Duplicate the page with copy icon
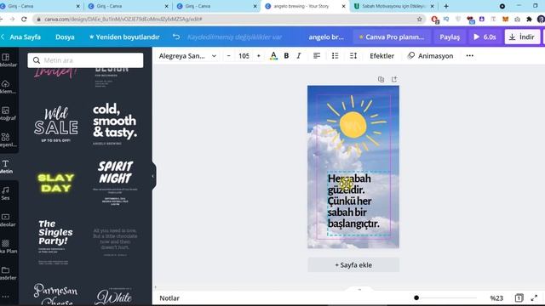The width and height of the screenshot is (545, 306). coord(381,79)
